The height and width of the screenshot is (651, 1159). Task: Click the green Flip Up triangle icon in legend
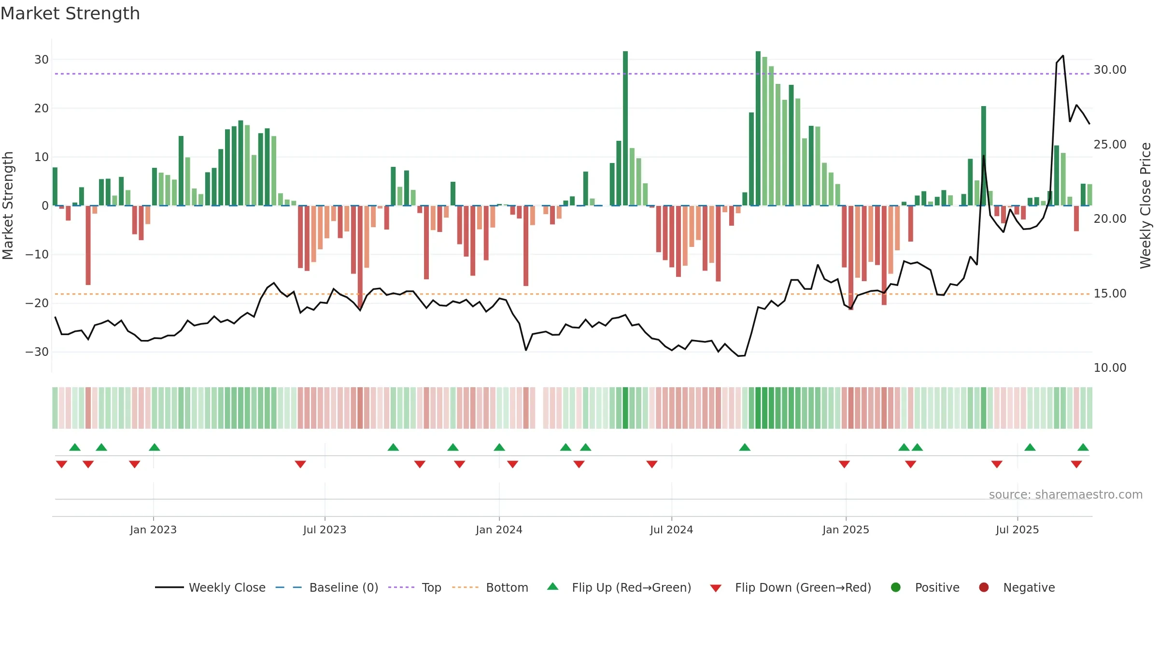553,586
